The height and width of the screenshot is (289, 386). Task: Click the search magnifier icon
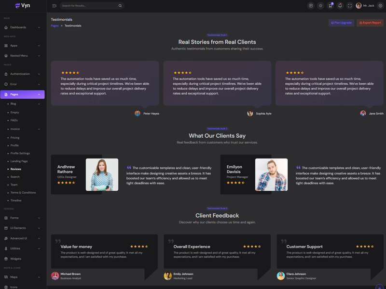(x=120, y=6)
